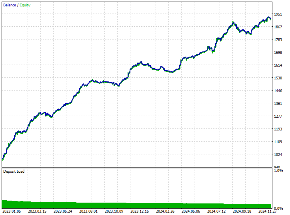The width and height of the screenshot is (290, 215).
Task: Click the 2023.05.24 date label
Action: click(x=63, y=211)
